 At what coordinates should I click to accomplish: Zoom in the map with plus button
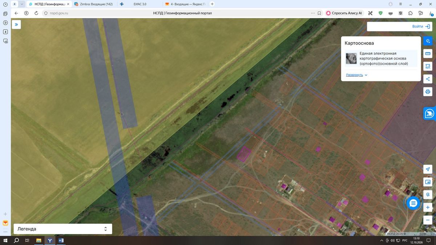[428, 207]
